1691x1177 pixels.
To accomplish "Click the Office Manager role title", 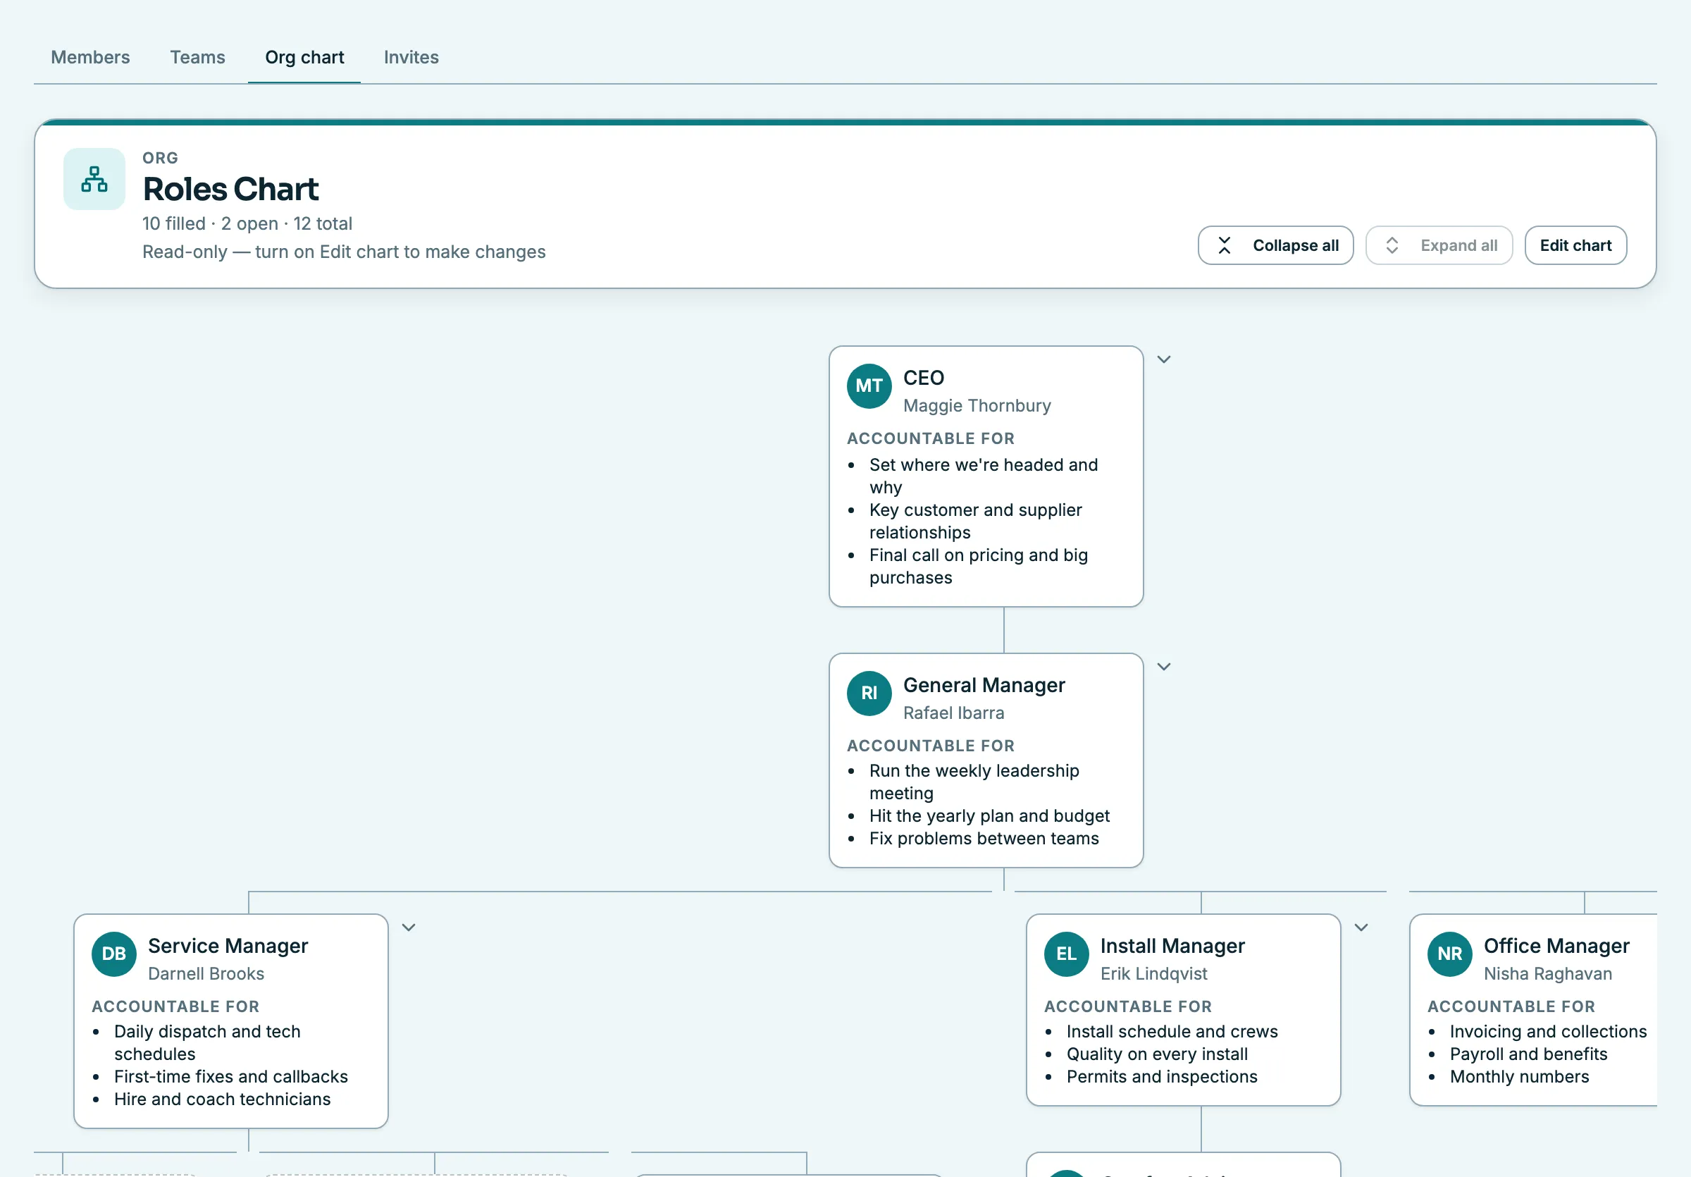I will tap(1556, 946).
